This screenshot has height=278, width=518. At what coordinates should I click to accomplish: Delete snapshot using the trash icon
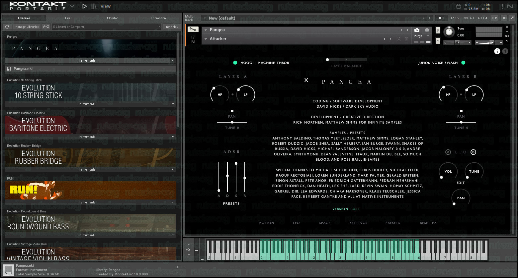406,39
